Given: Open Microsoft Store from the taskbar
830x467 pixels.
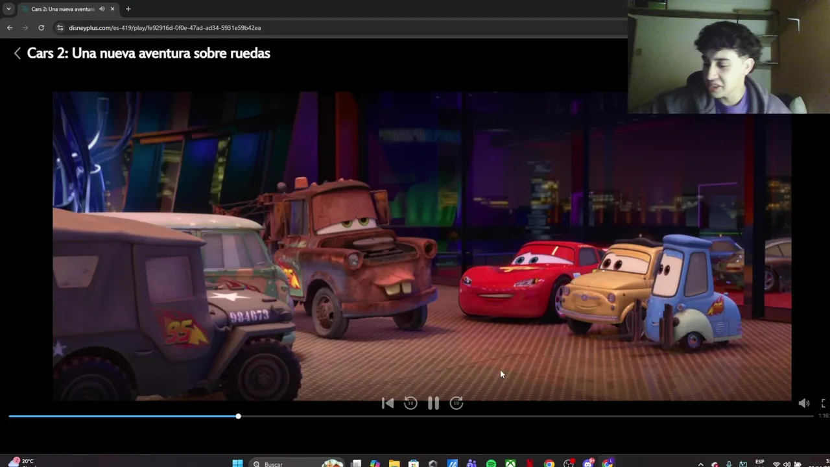Looking at the screenshot, I should click(414, 464).
